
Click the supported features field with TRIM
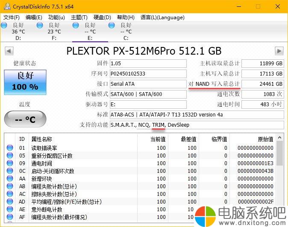click(x=197, y=125)
